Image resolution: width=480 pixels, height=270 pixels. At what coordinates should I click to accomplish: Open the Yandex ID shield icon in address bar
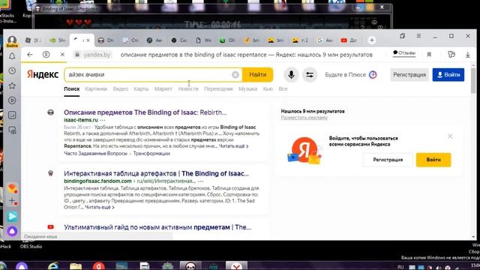point(46,55)
